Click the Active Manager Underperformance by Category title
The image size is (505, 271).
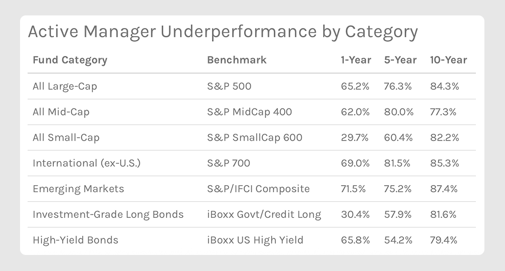point(222,31)
